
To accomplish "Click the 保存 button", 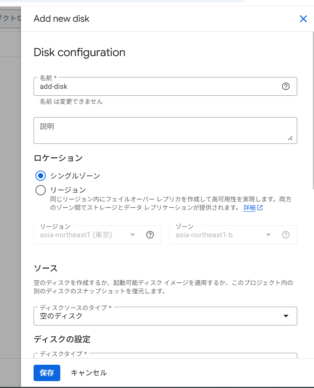I will (47, 373).
